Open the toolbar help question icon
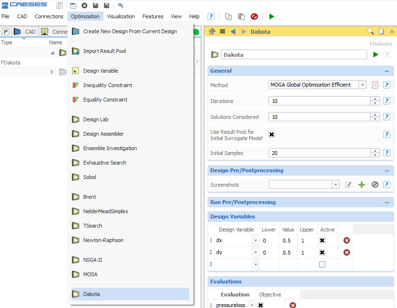The image size is (397, 308). pos(211,17)
